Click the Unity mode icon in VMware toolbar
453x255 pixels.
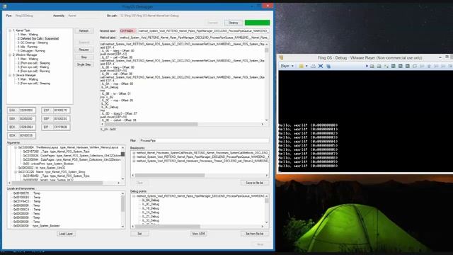click(x=328, y=66)
